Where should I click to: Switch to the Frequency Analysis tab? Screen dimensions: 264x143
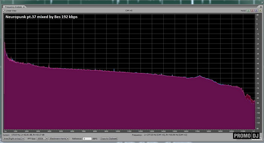coord(13,7)
